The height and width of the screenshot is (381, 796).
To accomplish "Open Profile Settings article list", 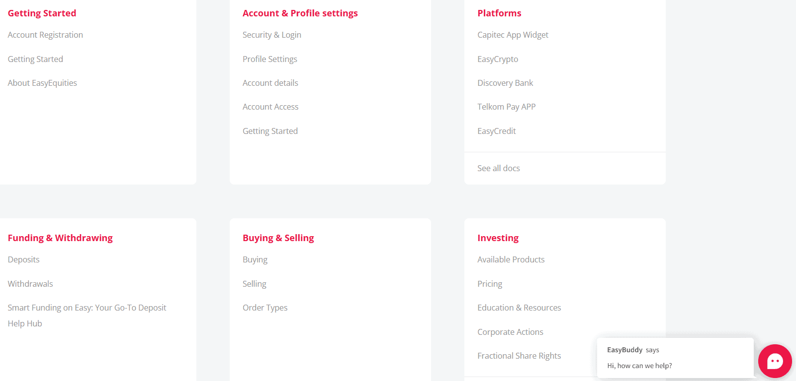I will click(270, 59).
